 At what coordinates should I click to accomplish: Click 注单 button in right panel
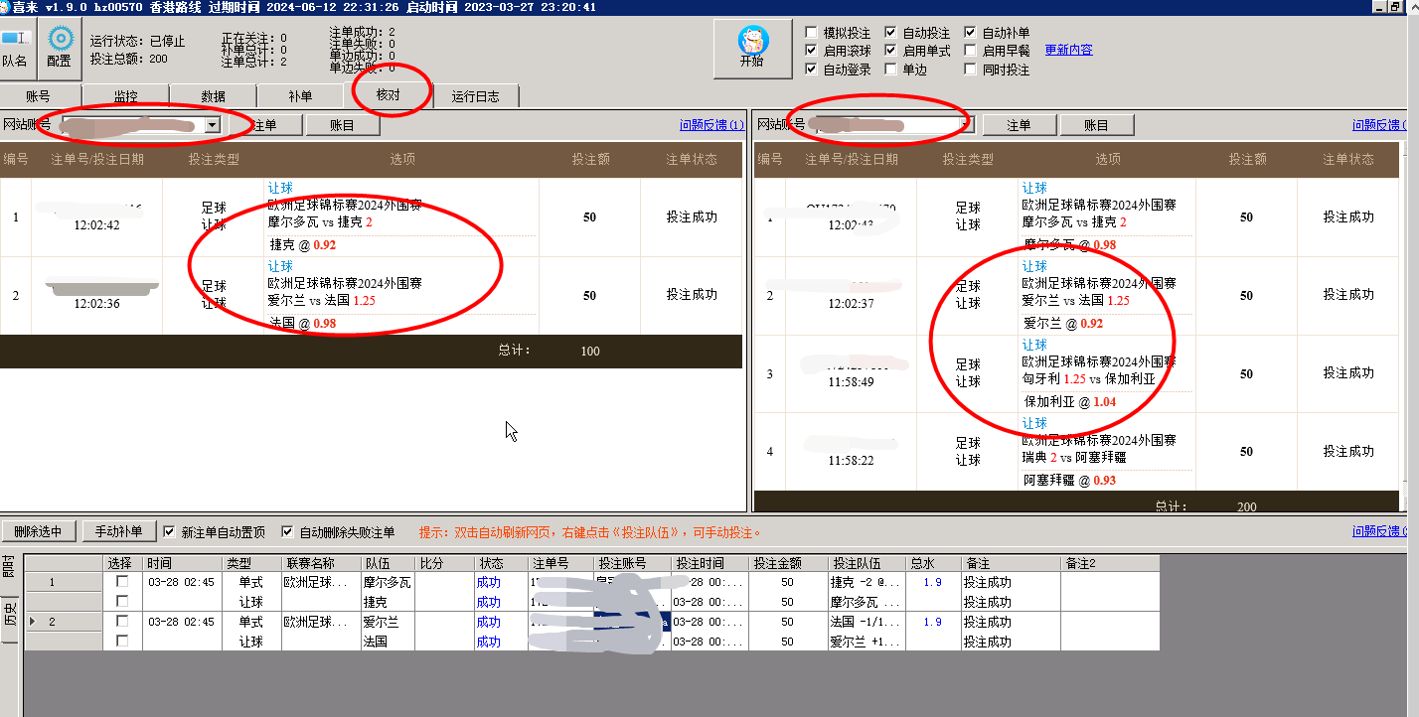pyautogui.click(x=1019, y=125)
